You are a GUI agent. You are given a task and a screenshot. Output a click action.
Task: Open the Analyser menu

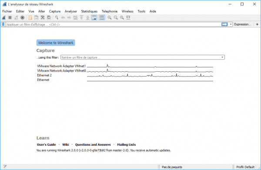point(71,11)
